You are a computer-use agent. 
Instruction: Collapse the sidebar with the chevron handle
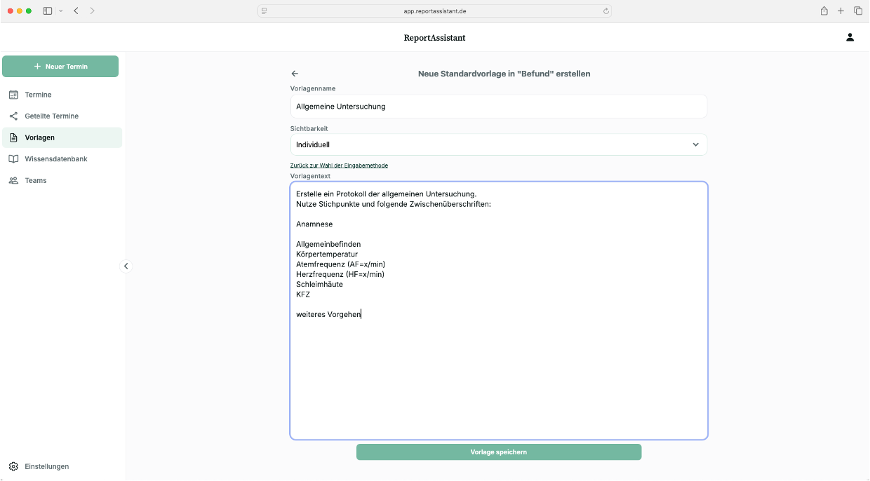tap(126, 266)
